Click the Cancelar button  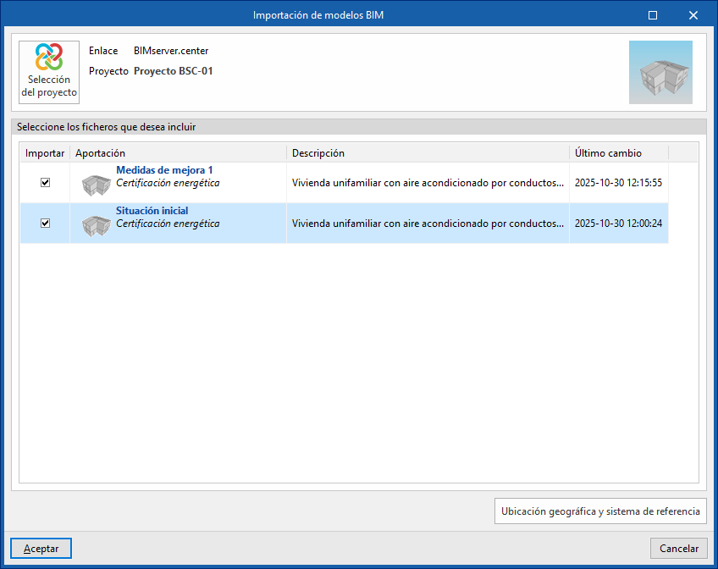(x=678, y=549)
